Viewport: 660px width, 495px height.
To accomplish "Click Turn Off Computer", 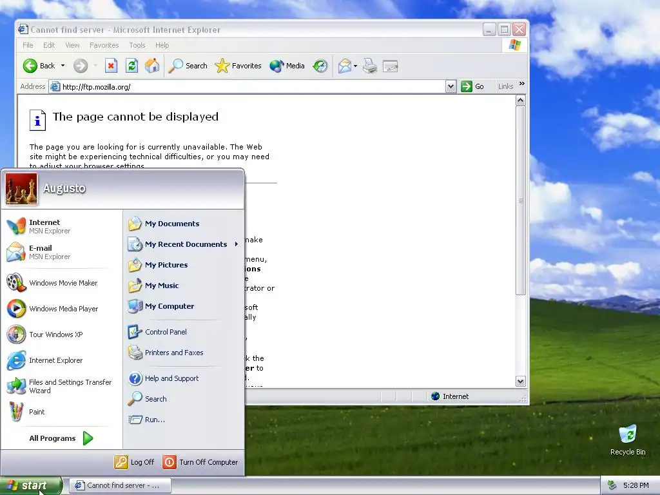I will (x=200, y=462).
